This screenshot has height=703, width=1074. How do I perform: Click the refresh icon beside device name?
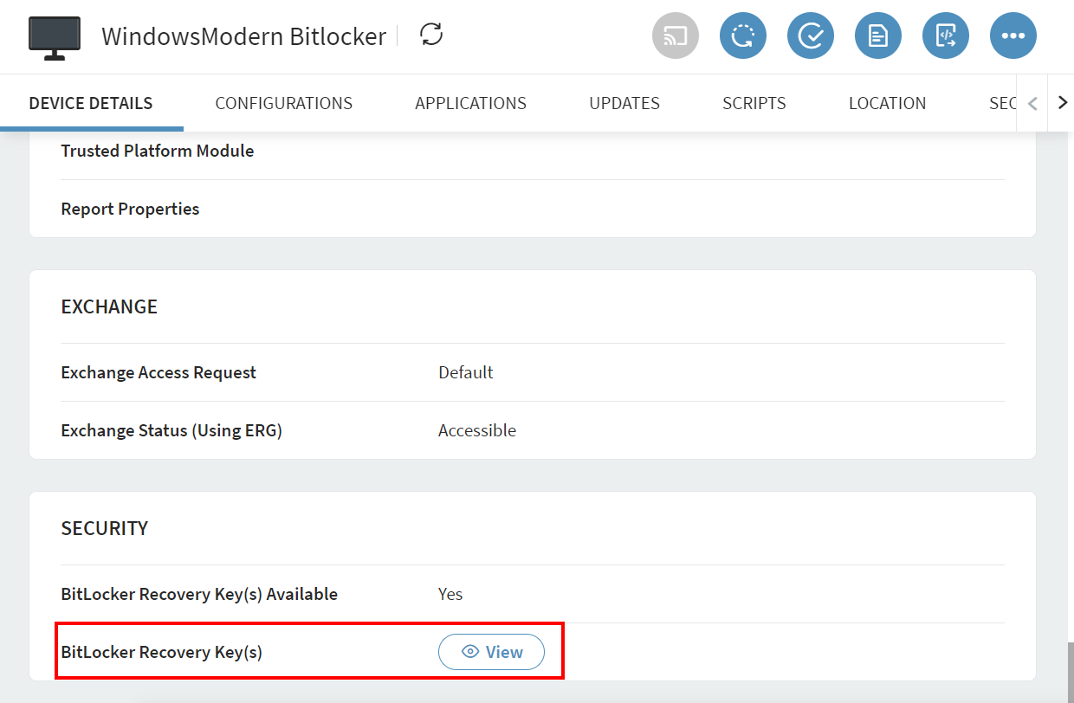[x=430, y=35]
